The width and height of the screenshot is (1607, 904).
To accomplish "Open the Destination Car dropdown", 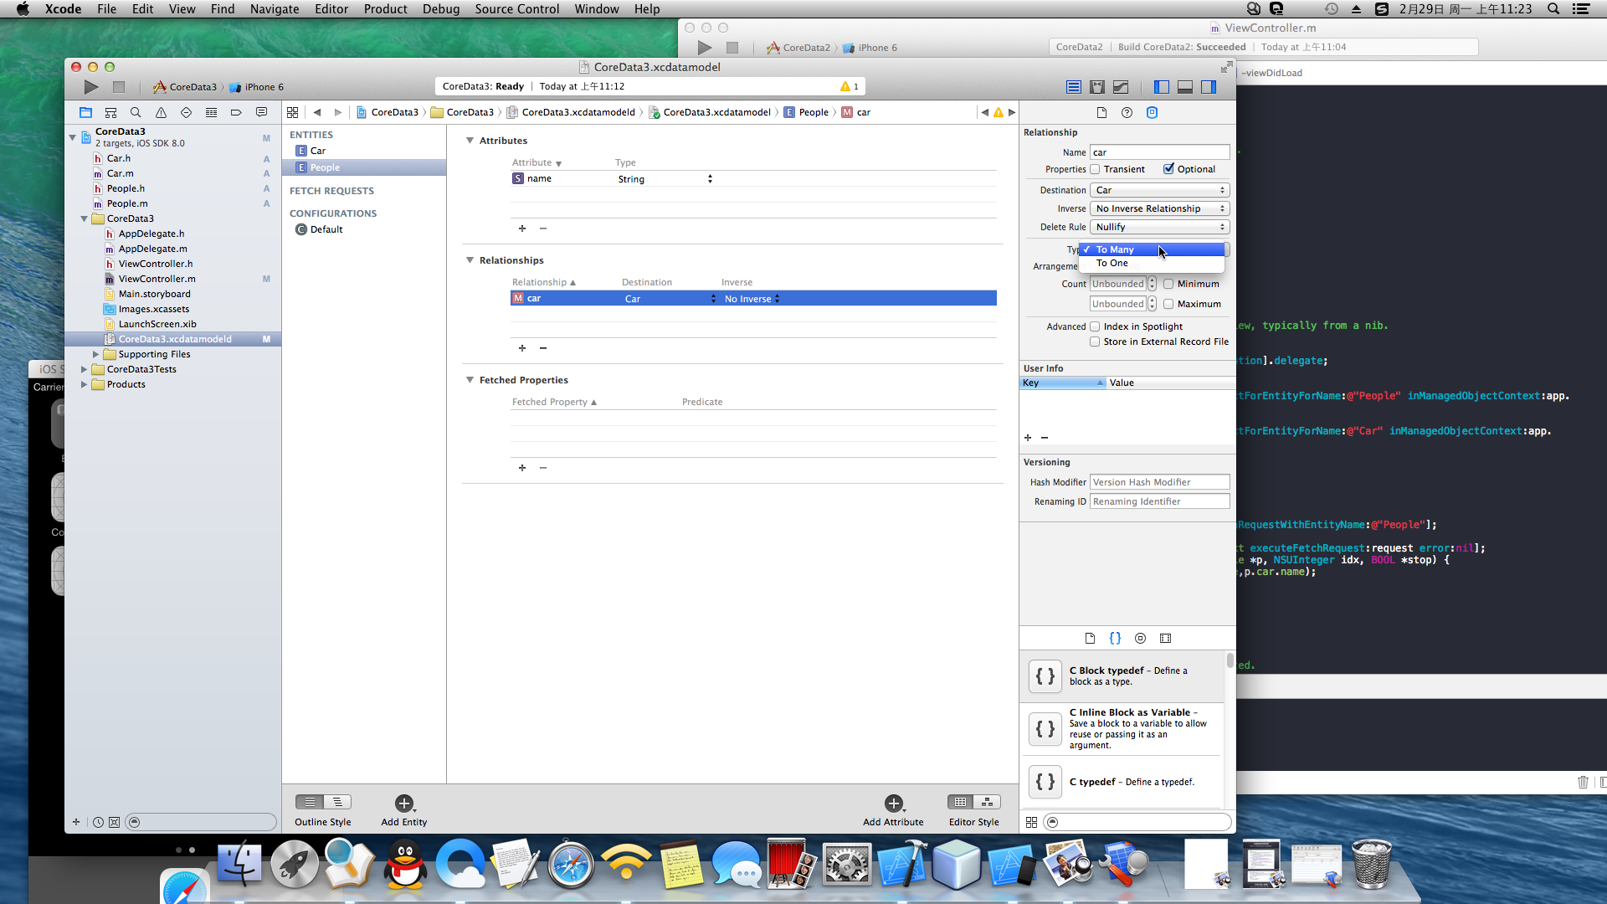I will 1159,190.
